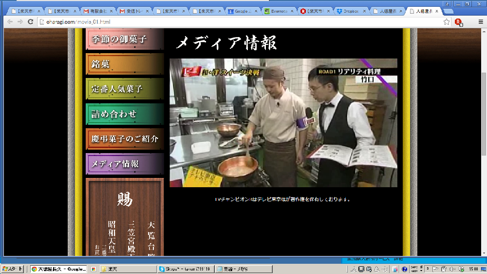Click the メディア情報 page heading
Image resolution: width=487 pixels, height=274 pixels.
pos(226,42)
